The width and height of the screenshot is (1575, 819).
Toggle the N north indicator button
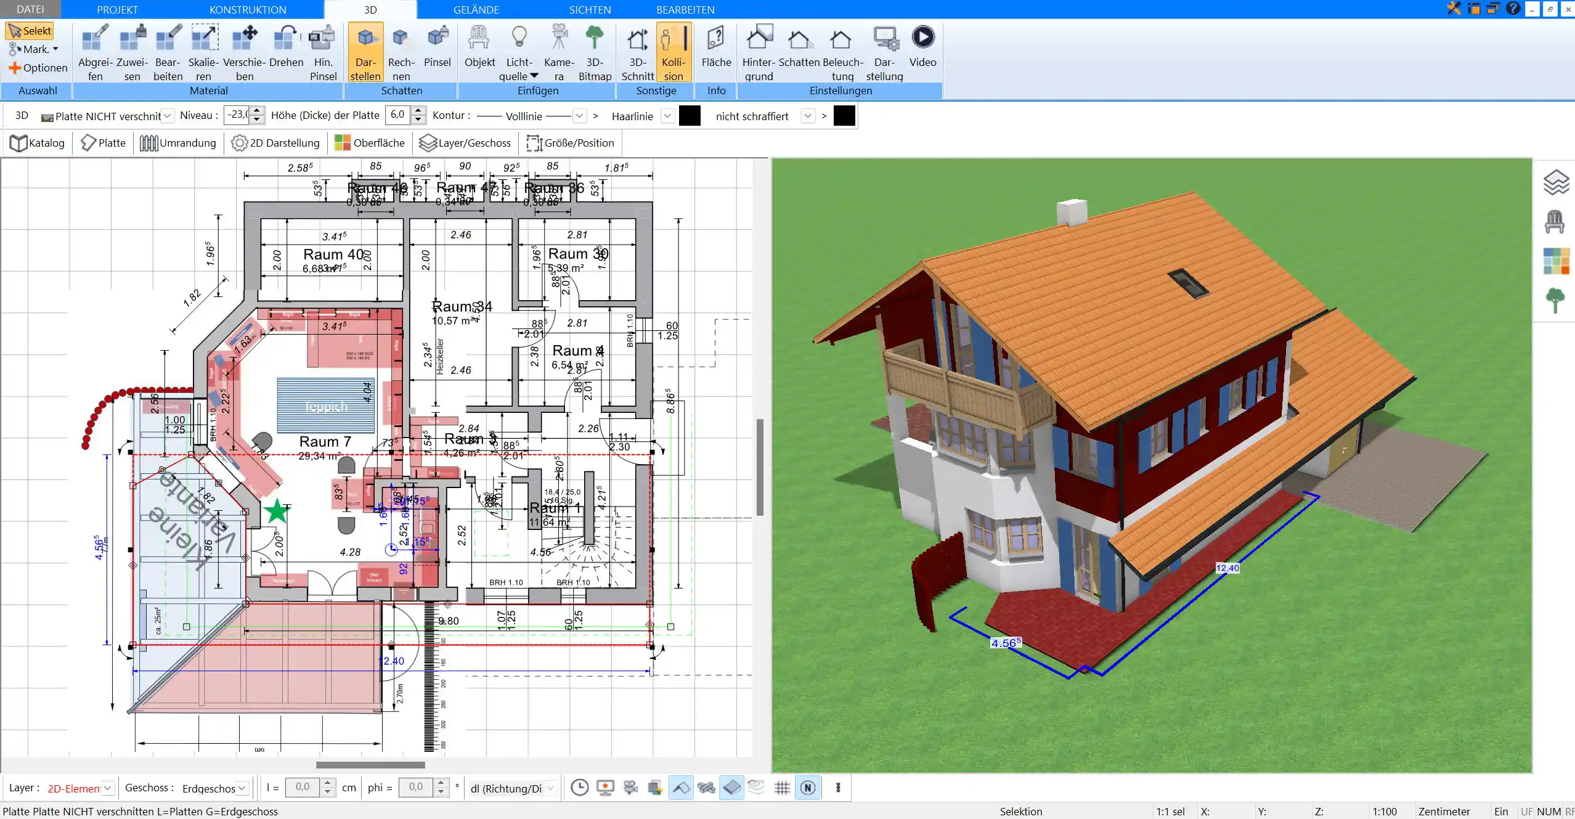(808, 788)
